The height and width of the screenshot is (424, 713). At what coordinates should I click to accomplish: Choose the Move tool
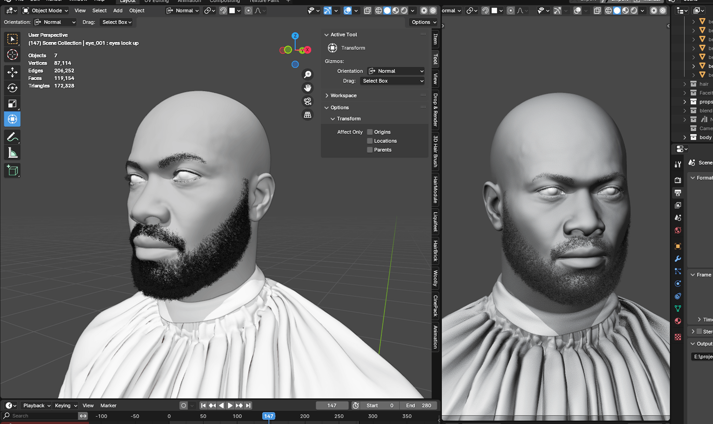(x=13, y=72)
